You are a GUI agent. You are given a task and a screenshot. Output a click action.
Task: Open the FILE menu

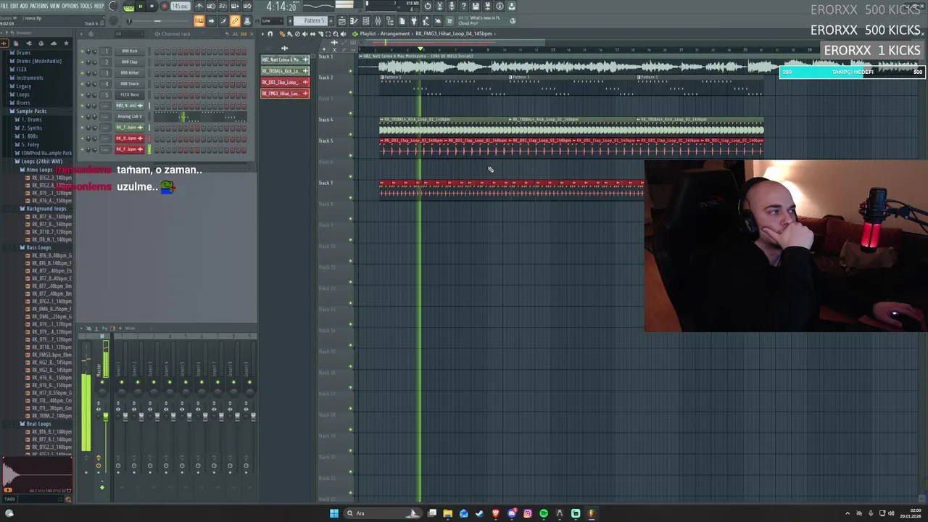click(4, 6)
